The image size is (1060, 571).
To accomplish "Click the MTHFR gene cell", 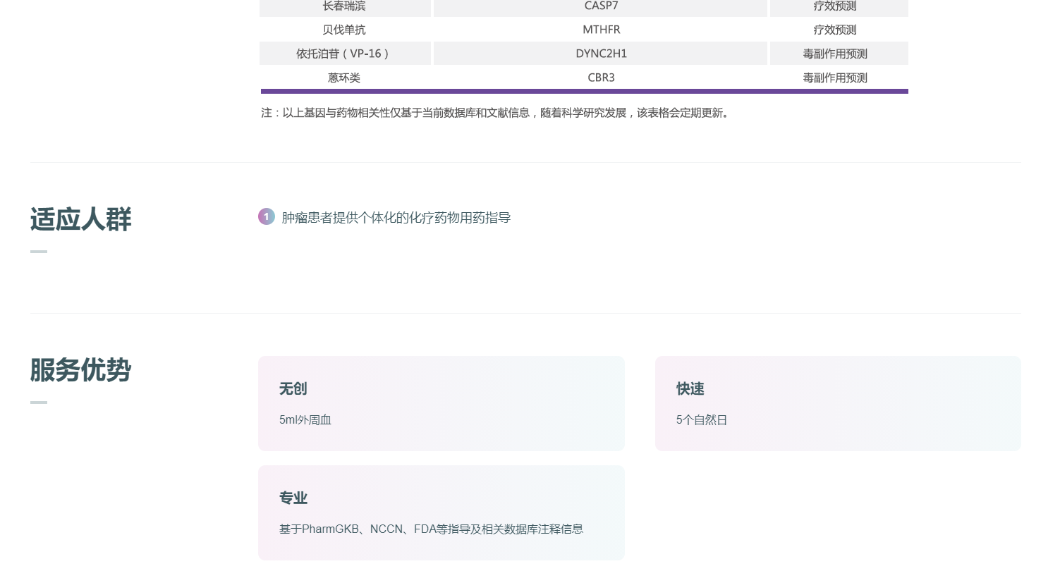I will [x=601, y=30].
